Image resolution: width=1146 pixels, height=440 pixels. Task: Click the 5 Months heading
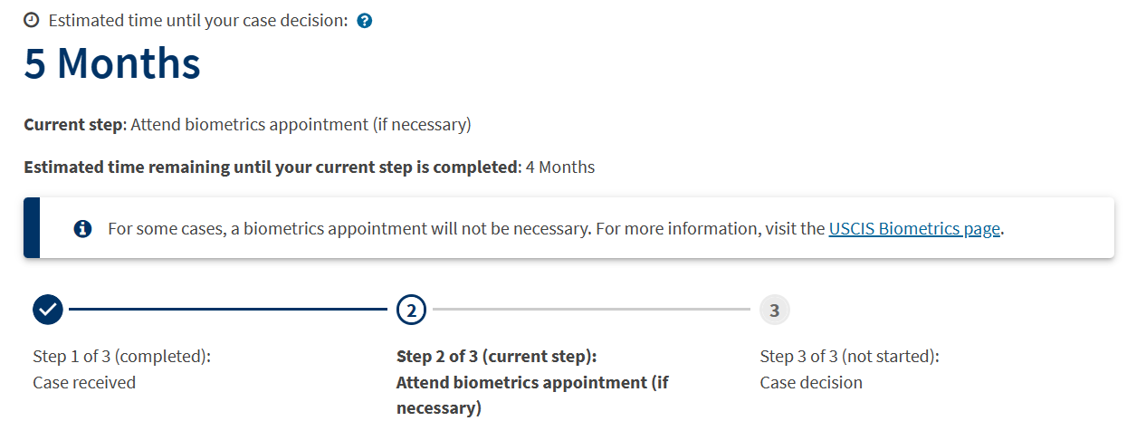point(112,64)
